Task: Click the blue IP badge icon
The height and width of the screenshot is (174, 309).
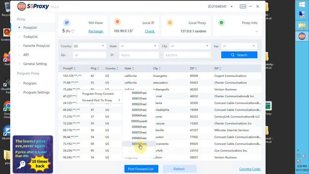Action: point(67,23)
